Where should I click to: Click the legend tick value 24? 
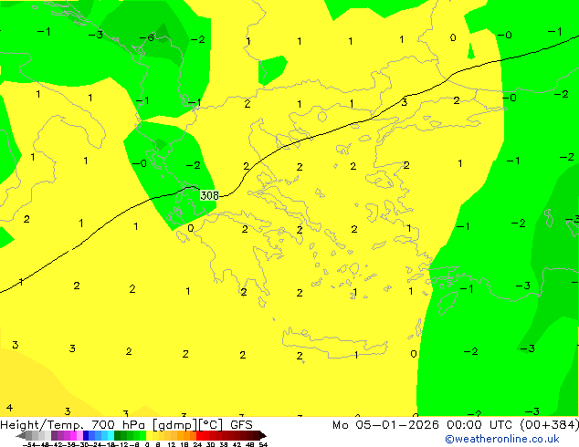pos(197,444)
